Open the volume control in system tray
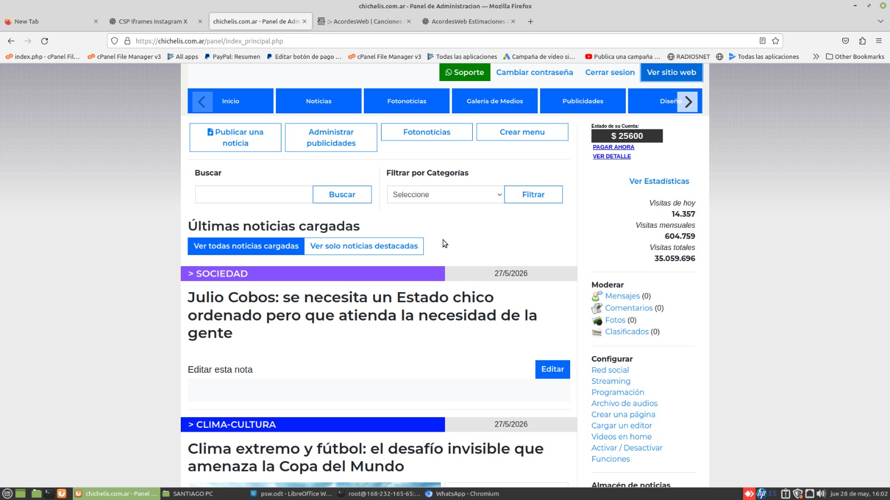The height and width of the screenshot is (500, 890). [x=821, y=493]
